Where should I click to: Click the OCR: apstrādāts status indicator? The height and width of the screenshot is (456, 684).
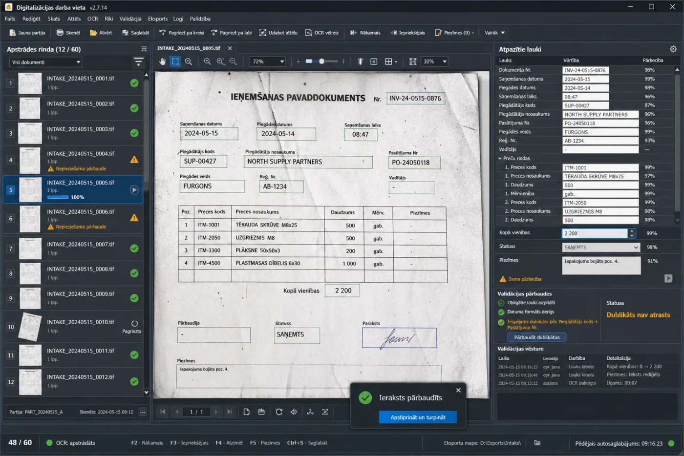(x=70, y=443)
